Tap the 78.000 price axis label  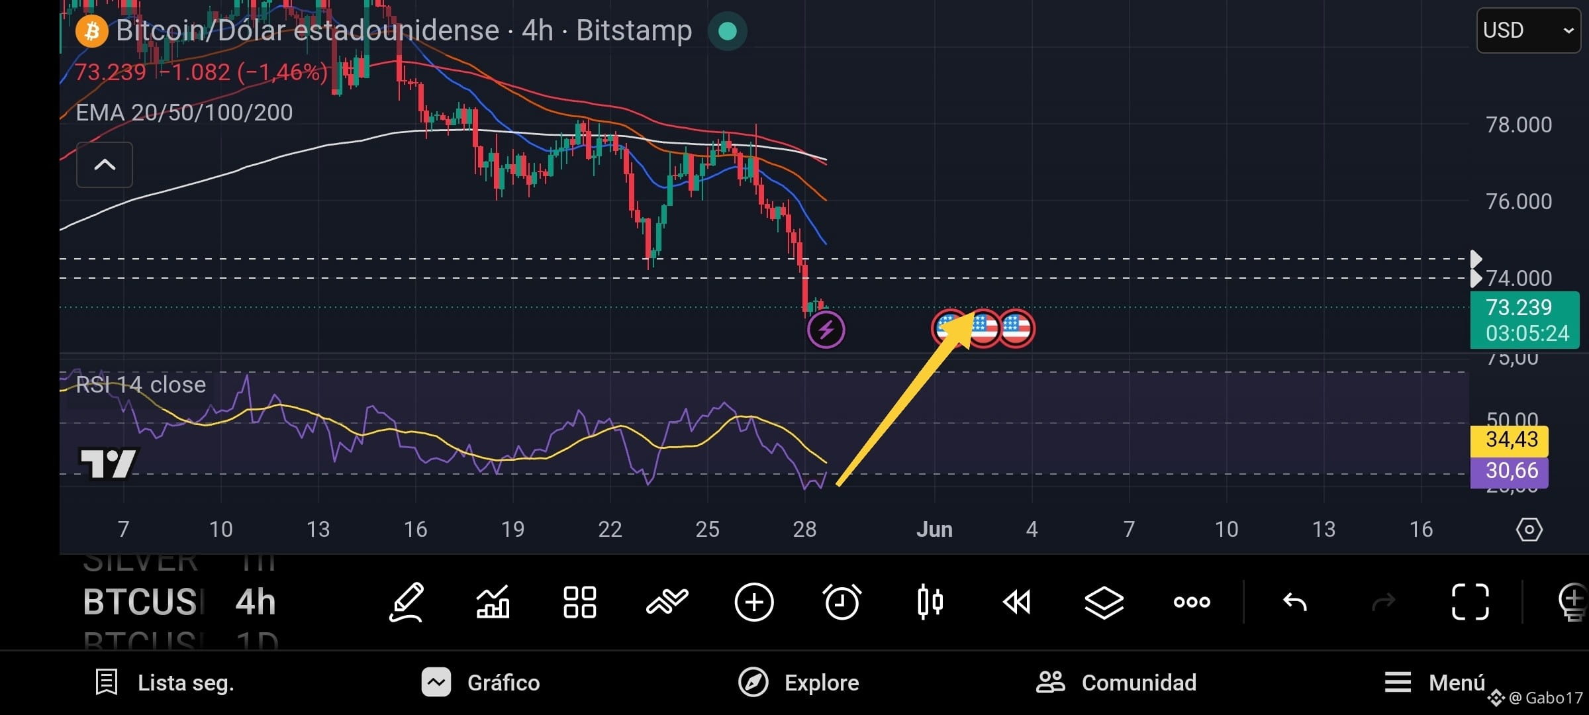(1519, 124)
